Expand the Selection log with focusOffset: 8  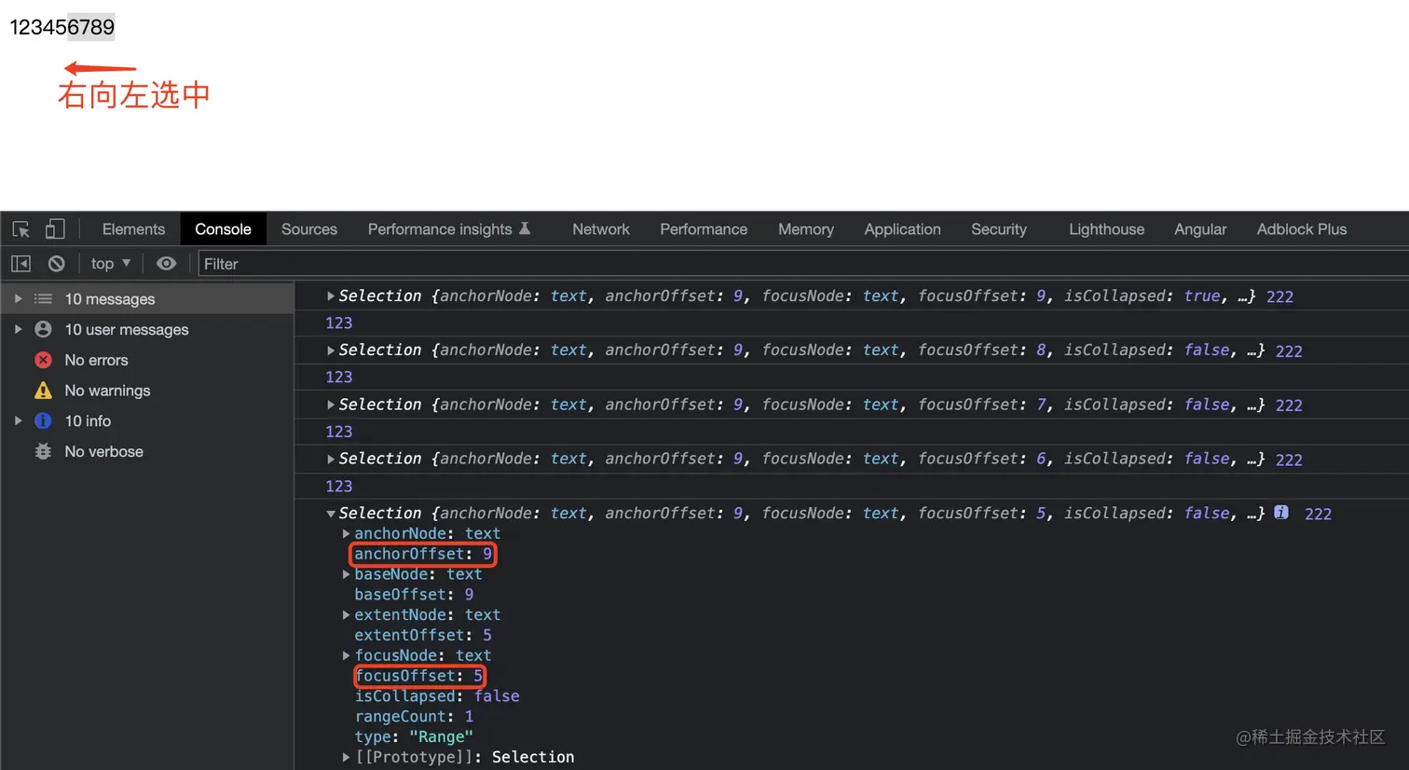coord(331,351)
